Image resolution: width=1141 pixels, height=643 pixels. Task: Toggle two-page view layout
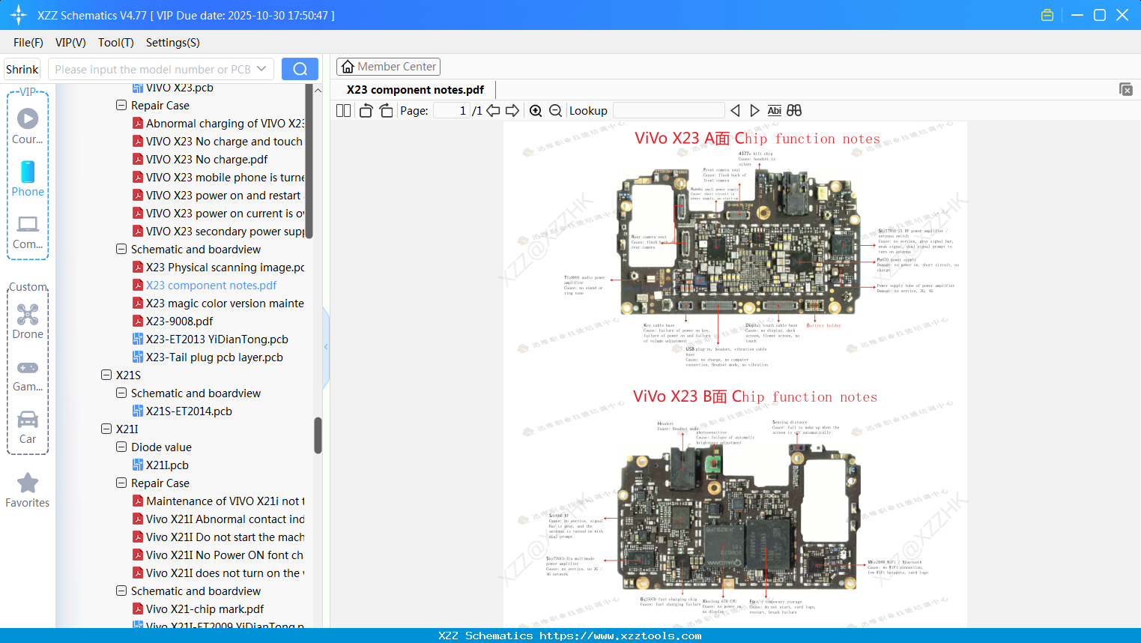pos(342,110)
